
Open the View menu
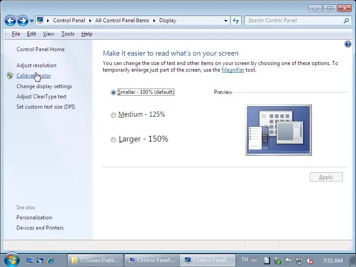pyautogui.click(x=49, y=34)
